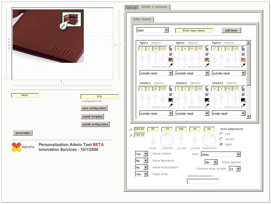Click the scale slider handle
Image resolution: width=271 pixels, height=204 pixels.
point(153,142)
